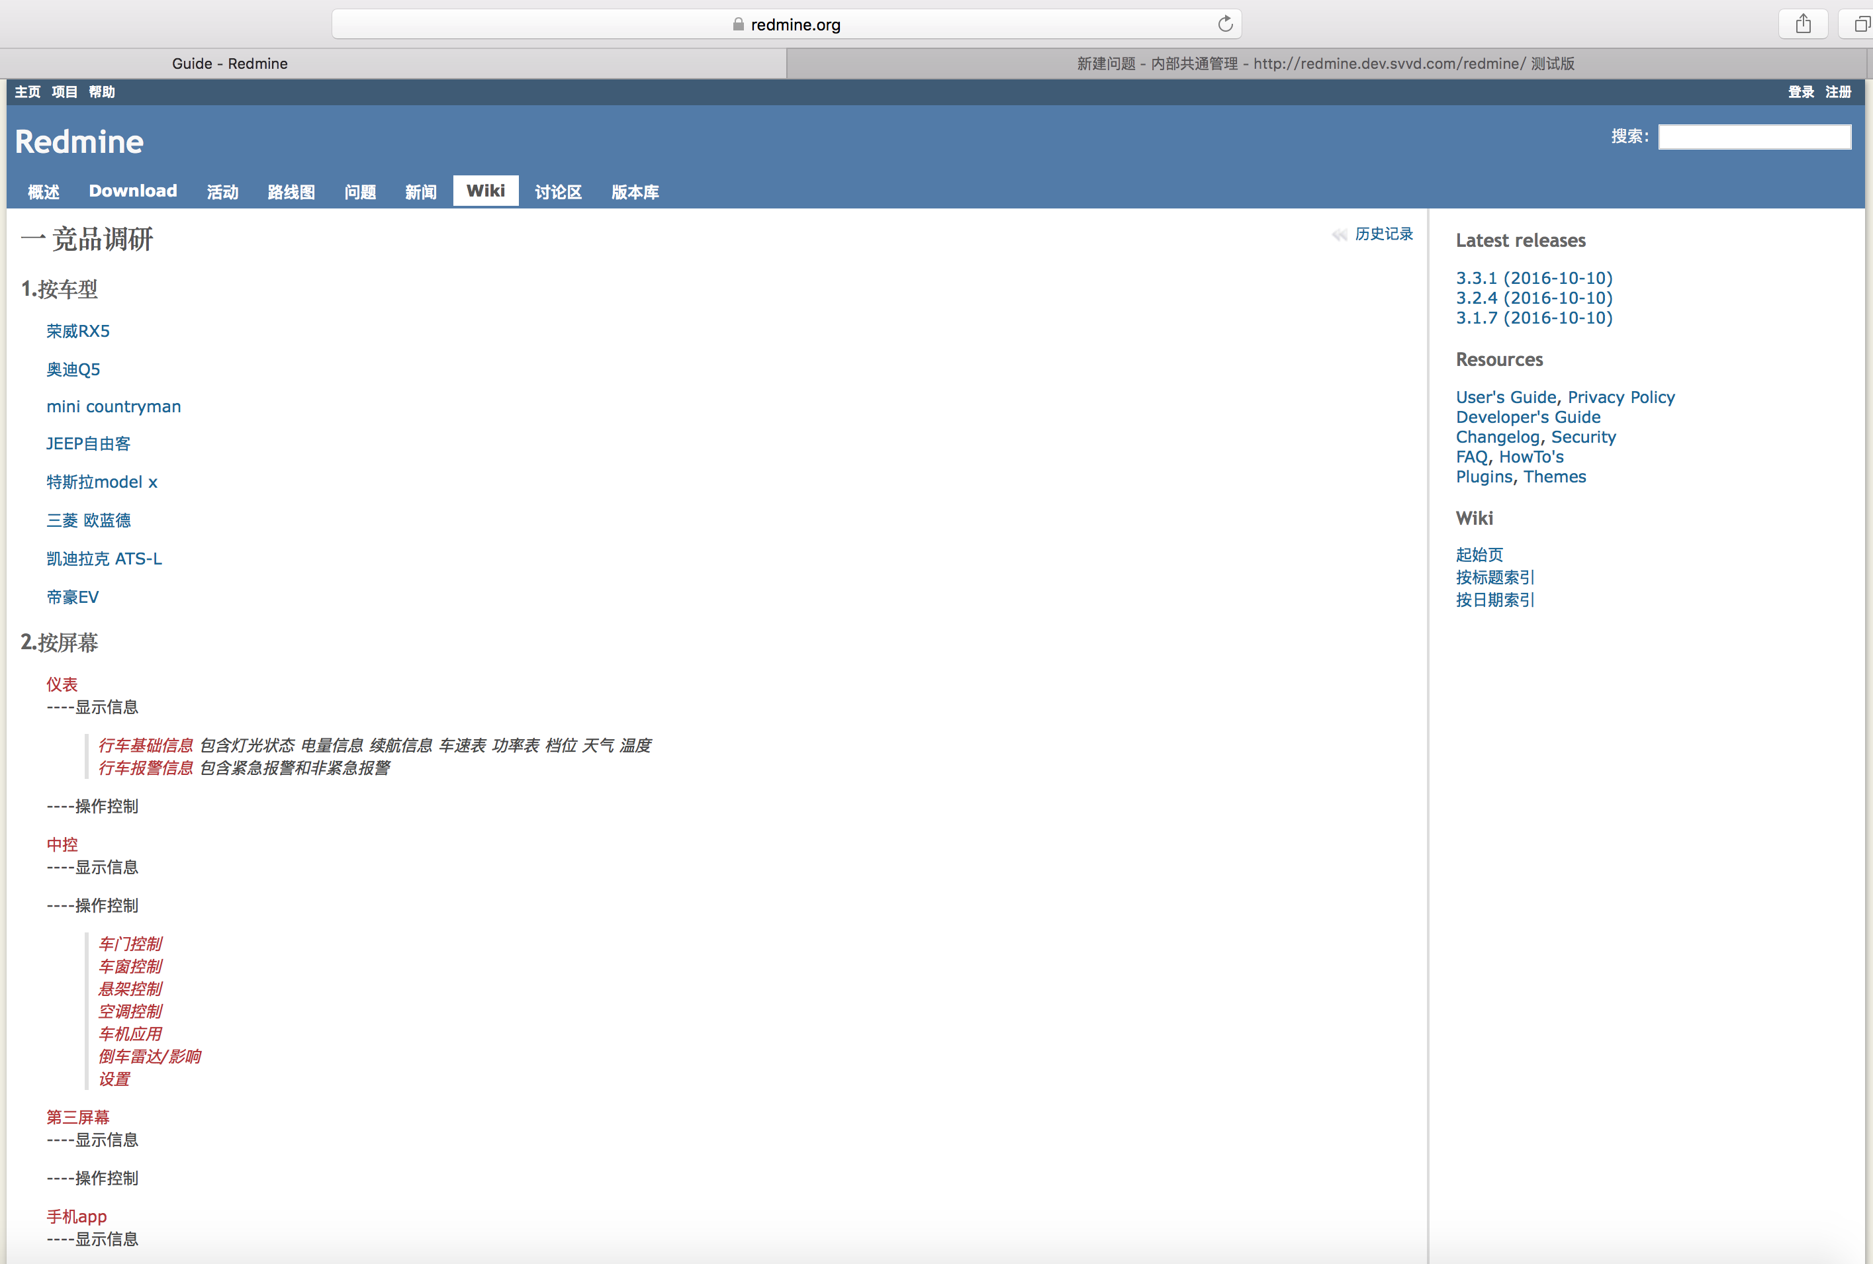Open the 空调控制 link

130,1012
